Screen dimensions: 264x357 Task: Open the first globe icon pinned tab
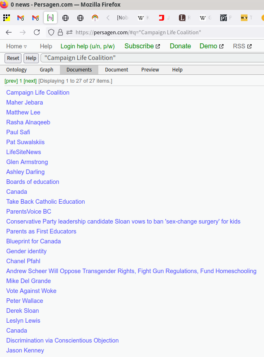point(65,18)
